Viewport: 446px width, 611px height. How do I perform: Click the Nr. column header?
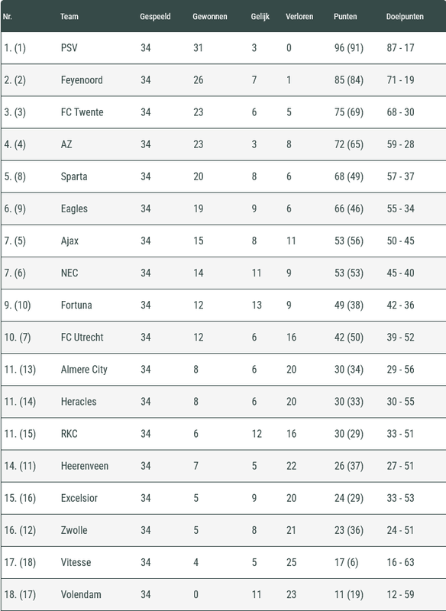pos(8,16)
